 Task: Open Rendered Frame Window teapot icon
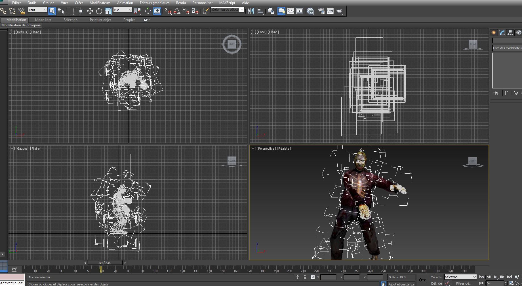tap(330, 11)
